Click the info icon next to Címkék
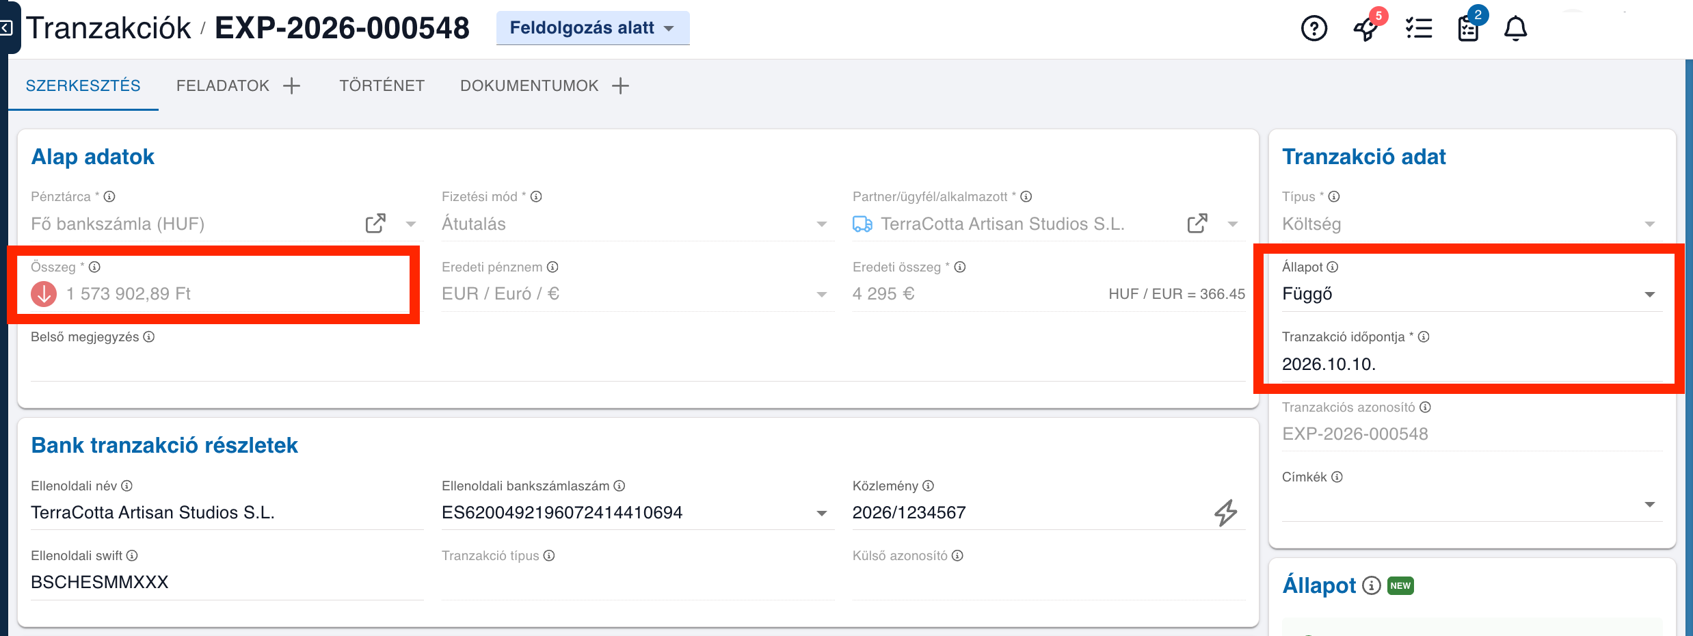The width and height of the screenshot is (1693, 636). tap(1337, 477)
